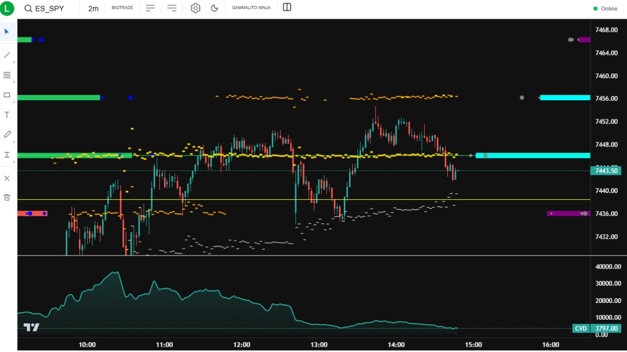627x352 pixels.
Task: Select the cyan level bar at 7456
Action: pyautogui.click(x=565, y=98)
